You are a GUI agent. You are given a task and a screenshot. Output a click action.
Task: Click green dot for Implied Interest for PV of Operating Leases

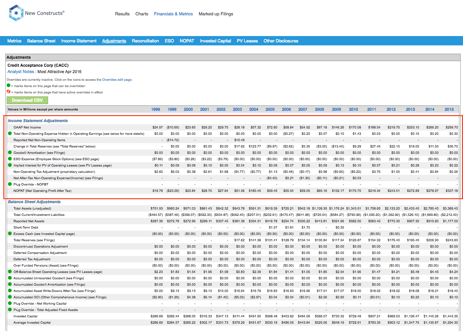(x=10, y=165)
